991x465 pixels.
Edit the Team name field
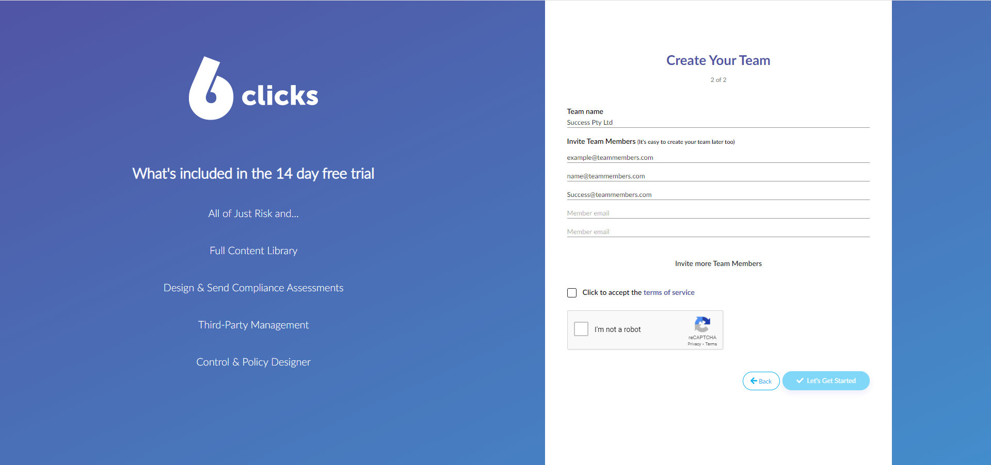click(718, 123)
